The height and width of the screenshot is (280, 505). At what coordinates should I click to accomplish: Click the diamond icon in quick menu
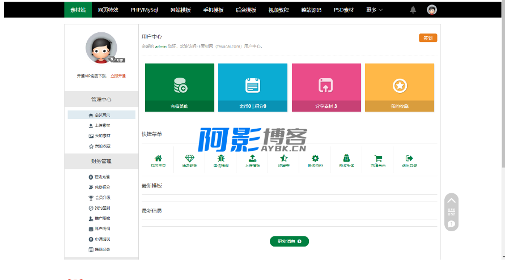click(x=189, y=159)
